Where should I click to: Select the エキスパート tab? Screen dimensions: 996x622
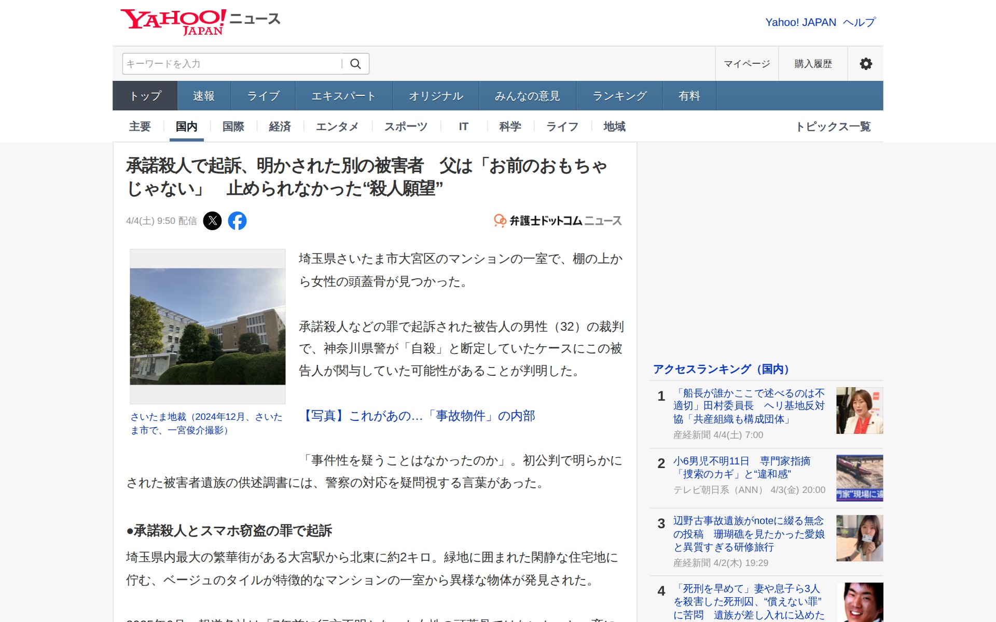click(343, 96)
